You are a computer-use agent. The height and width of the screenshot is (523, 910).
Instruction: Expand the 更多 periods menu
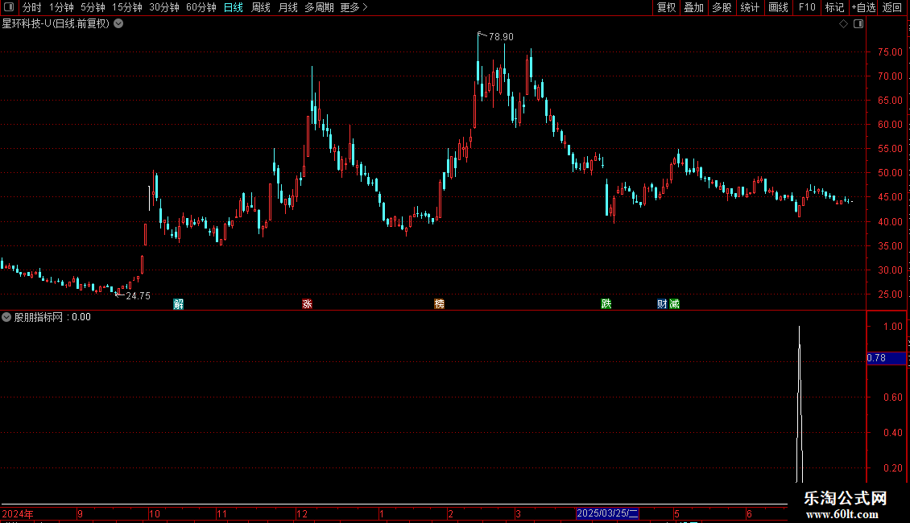tap(354, 7)
